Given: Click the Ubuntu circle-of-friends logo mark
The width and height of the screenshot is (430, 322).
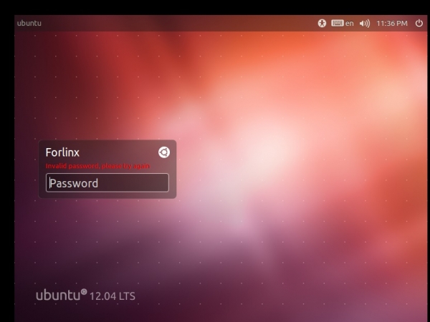Looking at the screenshot, I should (84, 291).
